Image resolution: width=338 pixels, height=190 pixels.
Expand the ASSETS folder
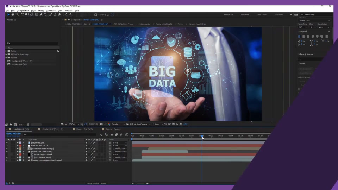point(6,58)
